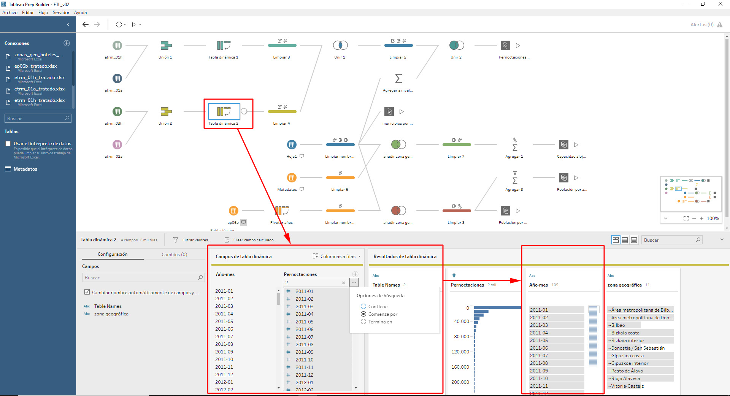Click the Agregar a nivel aggregate icon
730x396 pixels.
[398, 79]
